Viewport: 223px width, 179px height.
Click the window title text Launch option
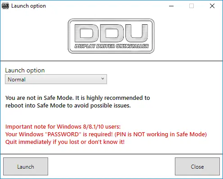click(28, 6)
